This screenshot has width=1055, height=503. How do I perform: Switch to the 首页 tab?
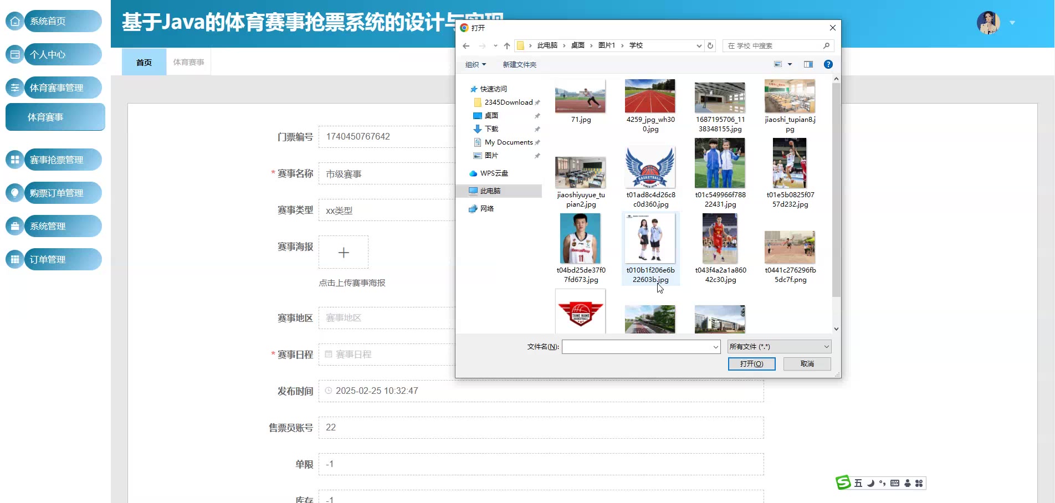pyautogui.click(x=144, y=62)
